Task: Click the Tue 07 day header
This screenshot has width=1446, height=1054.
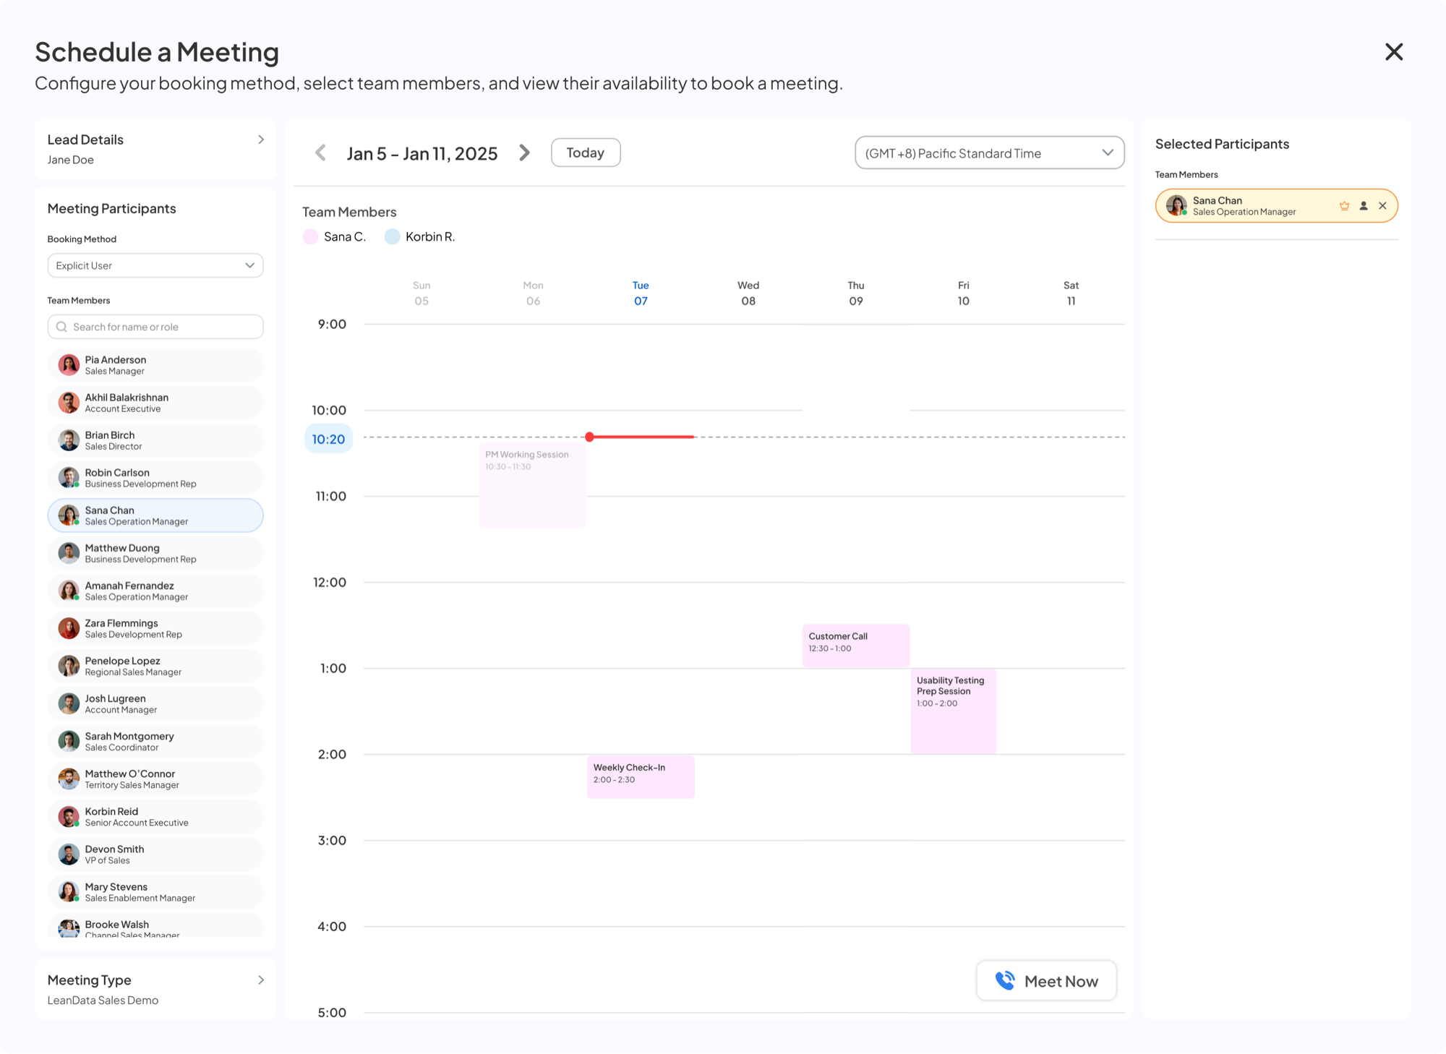Action: coord(641,294)
